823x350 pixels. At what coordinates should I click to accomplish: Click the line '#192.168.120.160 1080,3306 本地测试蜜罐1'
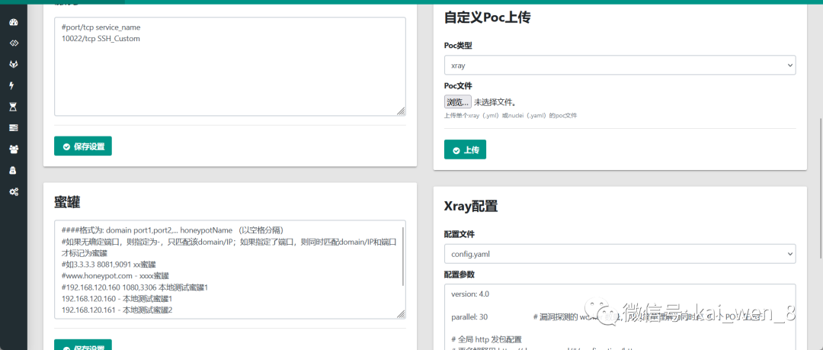135,287
